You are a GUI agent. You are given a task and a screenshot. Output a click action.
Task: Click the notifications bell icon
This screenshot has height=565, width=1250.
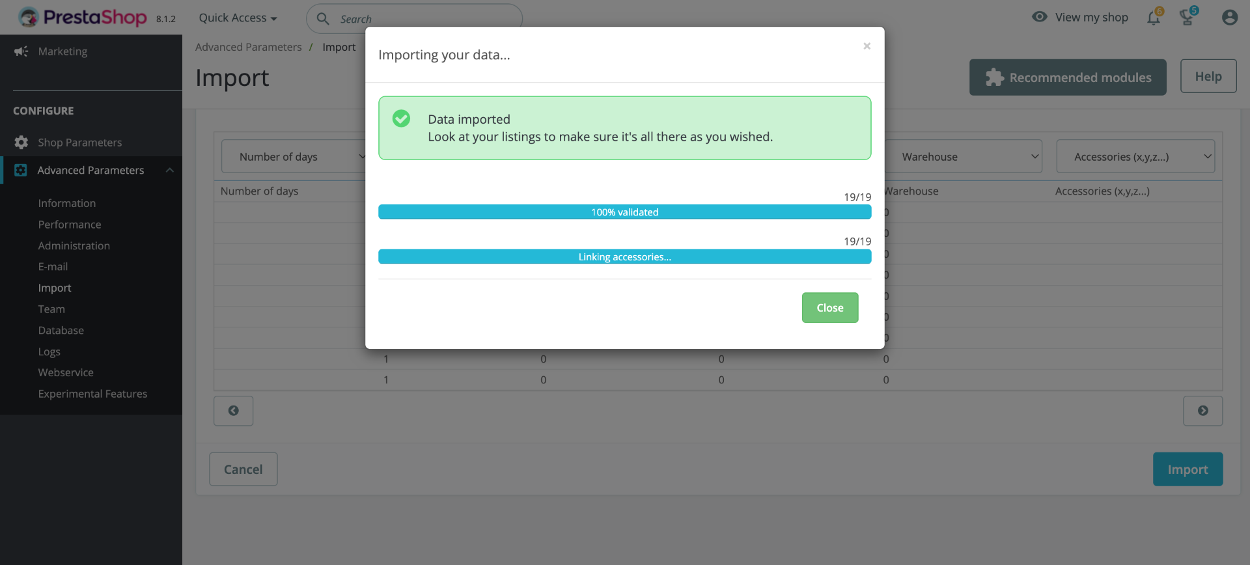pos(1153,18)
